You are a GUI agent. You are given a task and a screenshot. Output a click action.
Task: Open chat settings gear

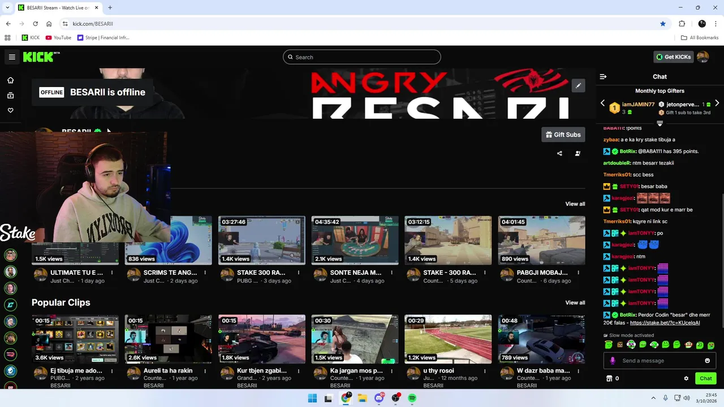point(686,379)
